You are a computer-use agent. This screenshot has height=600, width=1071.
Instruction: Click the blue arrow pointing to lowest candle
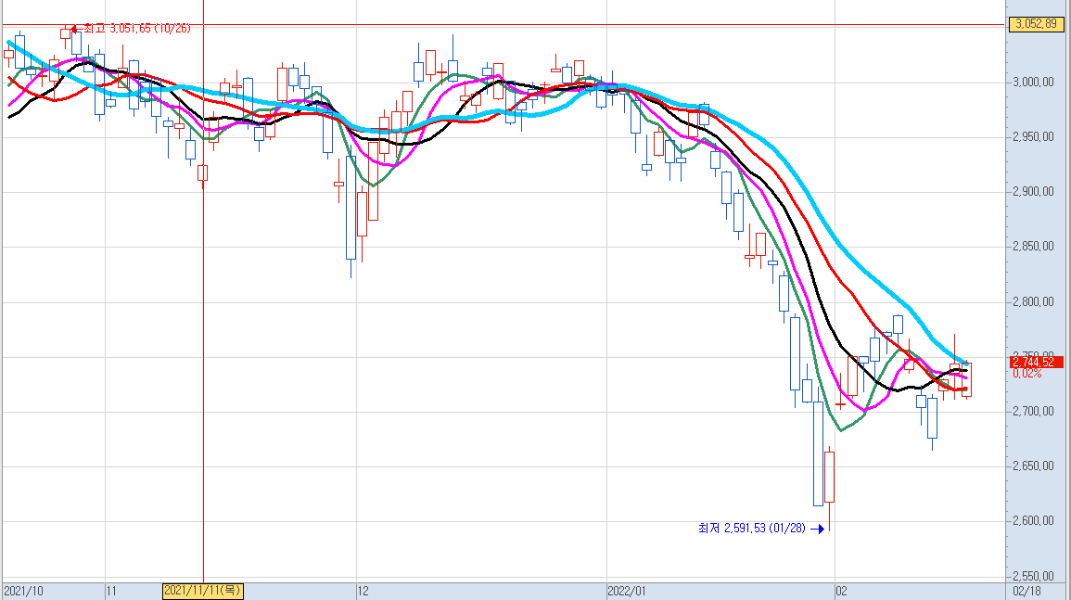[x=818, y=529]
